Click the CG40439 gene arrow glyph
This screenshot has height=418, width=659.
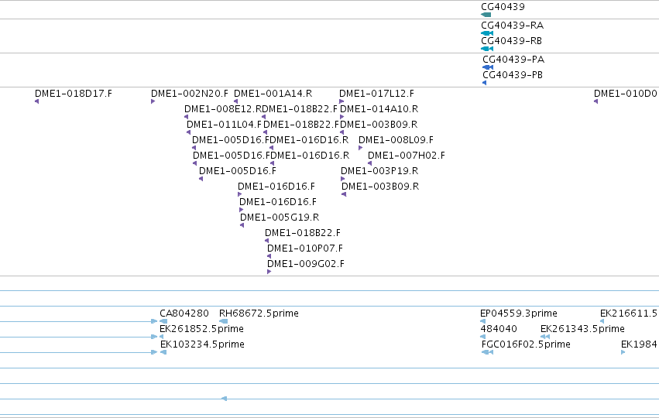coord(486,15)
